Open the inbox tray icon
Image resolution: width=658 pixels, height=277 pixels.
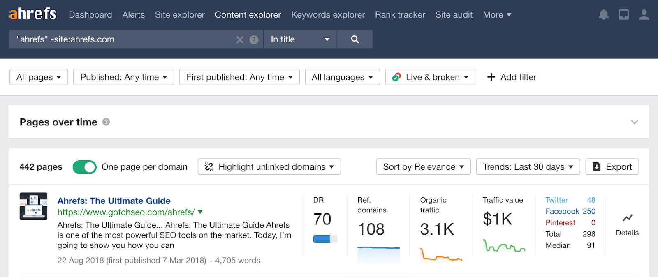click(x=624, y=15)
